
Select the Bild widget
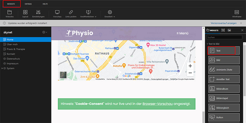click(x=224, y=60)
